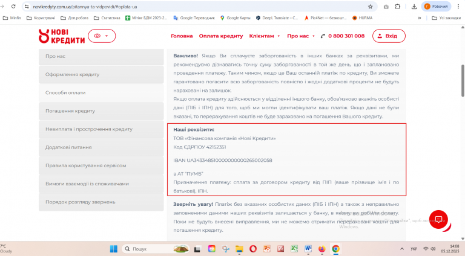Open the Windows Start menu
The height and width of the screenshot is (256, 465).
114,249
